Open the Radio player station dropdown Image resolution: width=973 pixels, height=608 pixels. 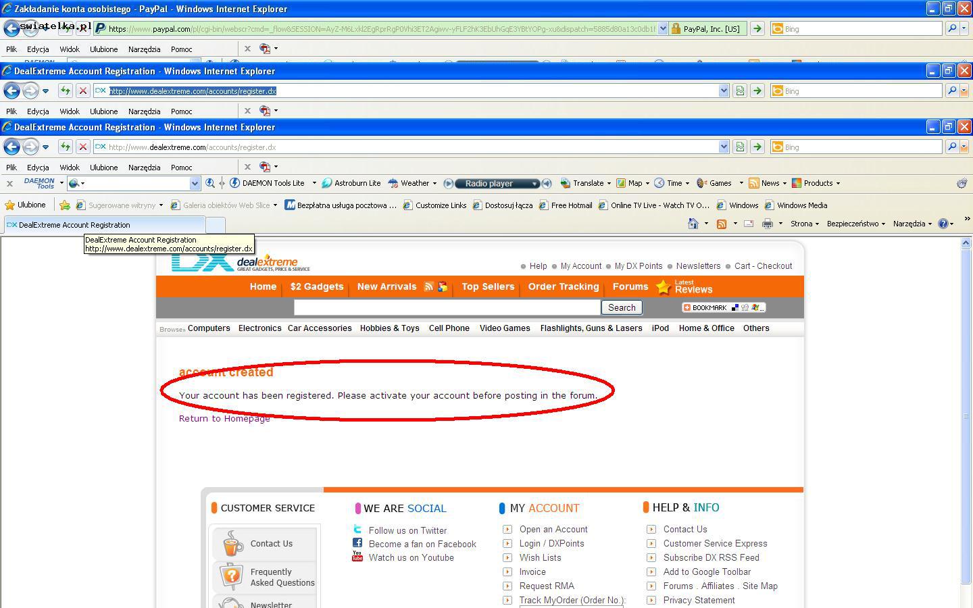click(534, 184)
